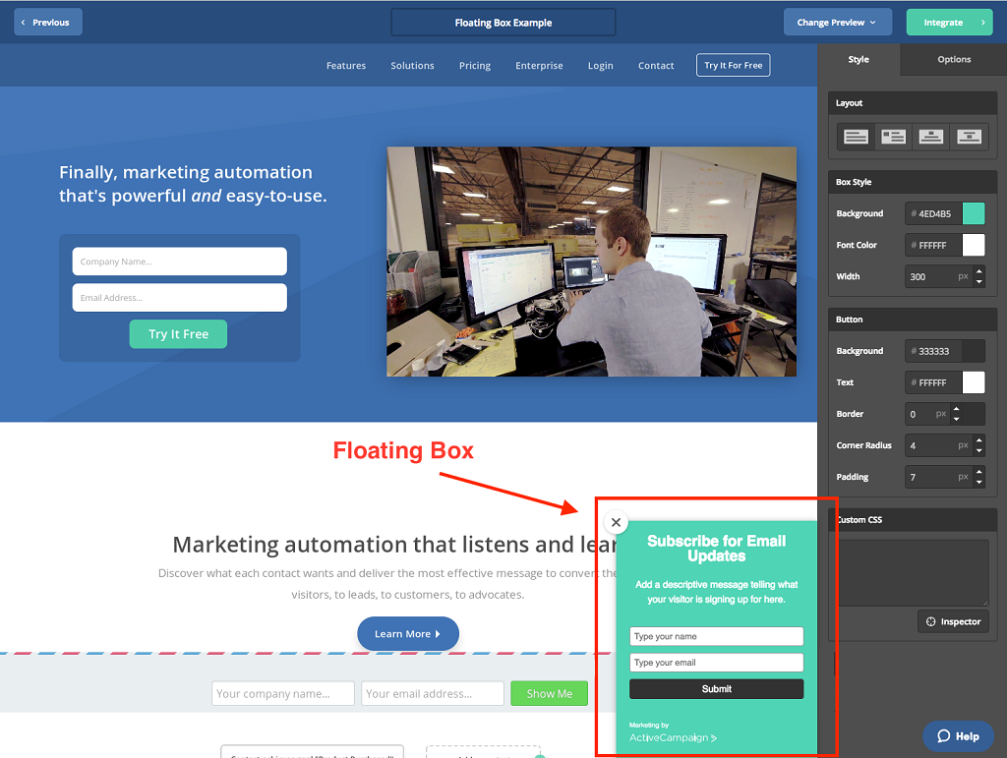
Task: Pick the fourth layout icon option
Action: tap(969, 137)
